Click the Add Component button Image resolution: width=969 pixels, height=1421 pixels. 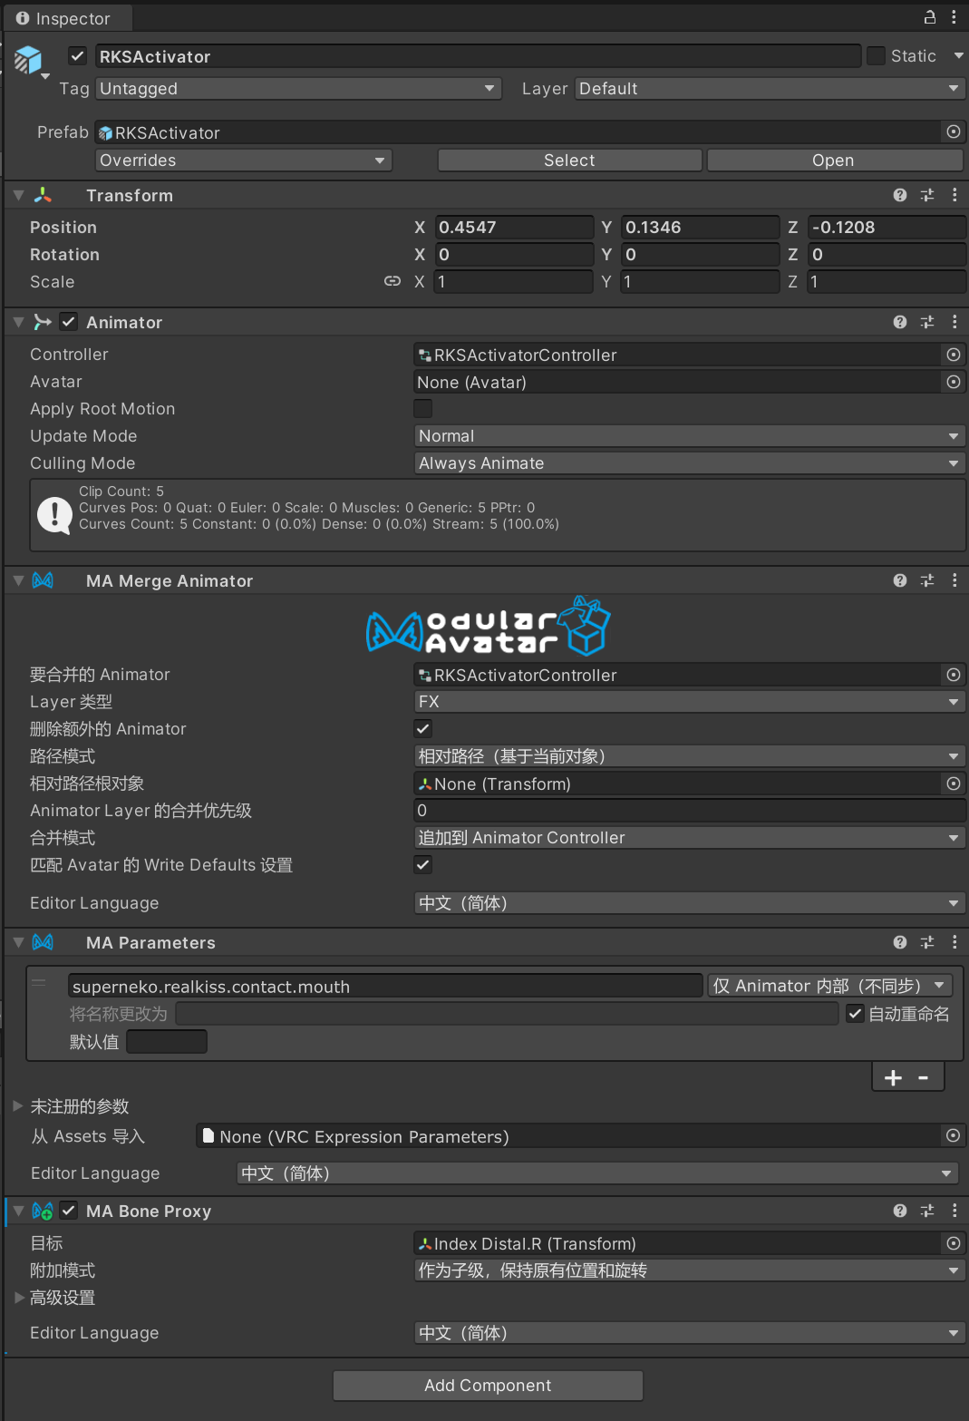coord(488,1386)
